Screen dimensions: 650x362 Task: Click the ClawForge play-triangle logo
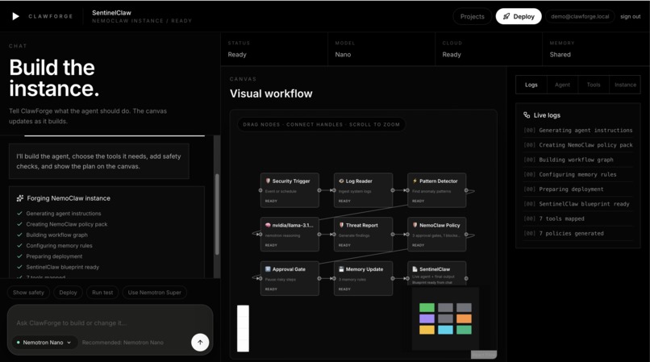coord(16,16)
